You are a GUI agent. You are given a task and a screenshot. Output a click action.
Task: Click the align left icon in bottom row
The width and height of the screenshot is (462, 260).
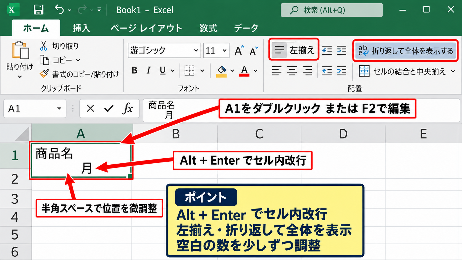277,71
